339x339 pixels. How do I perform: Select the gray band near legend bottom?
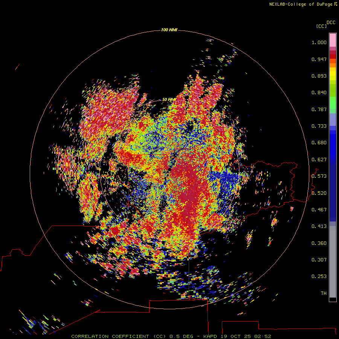click(x=333, y=262)
